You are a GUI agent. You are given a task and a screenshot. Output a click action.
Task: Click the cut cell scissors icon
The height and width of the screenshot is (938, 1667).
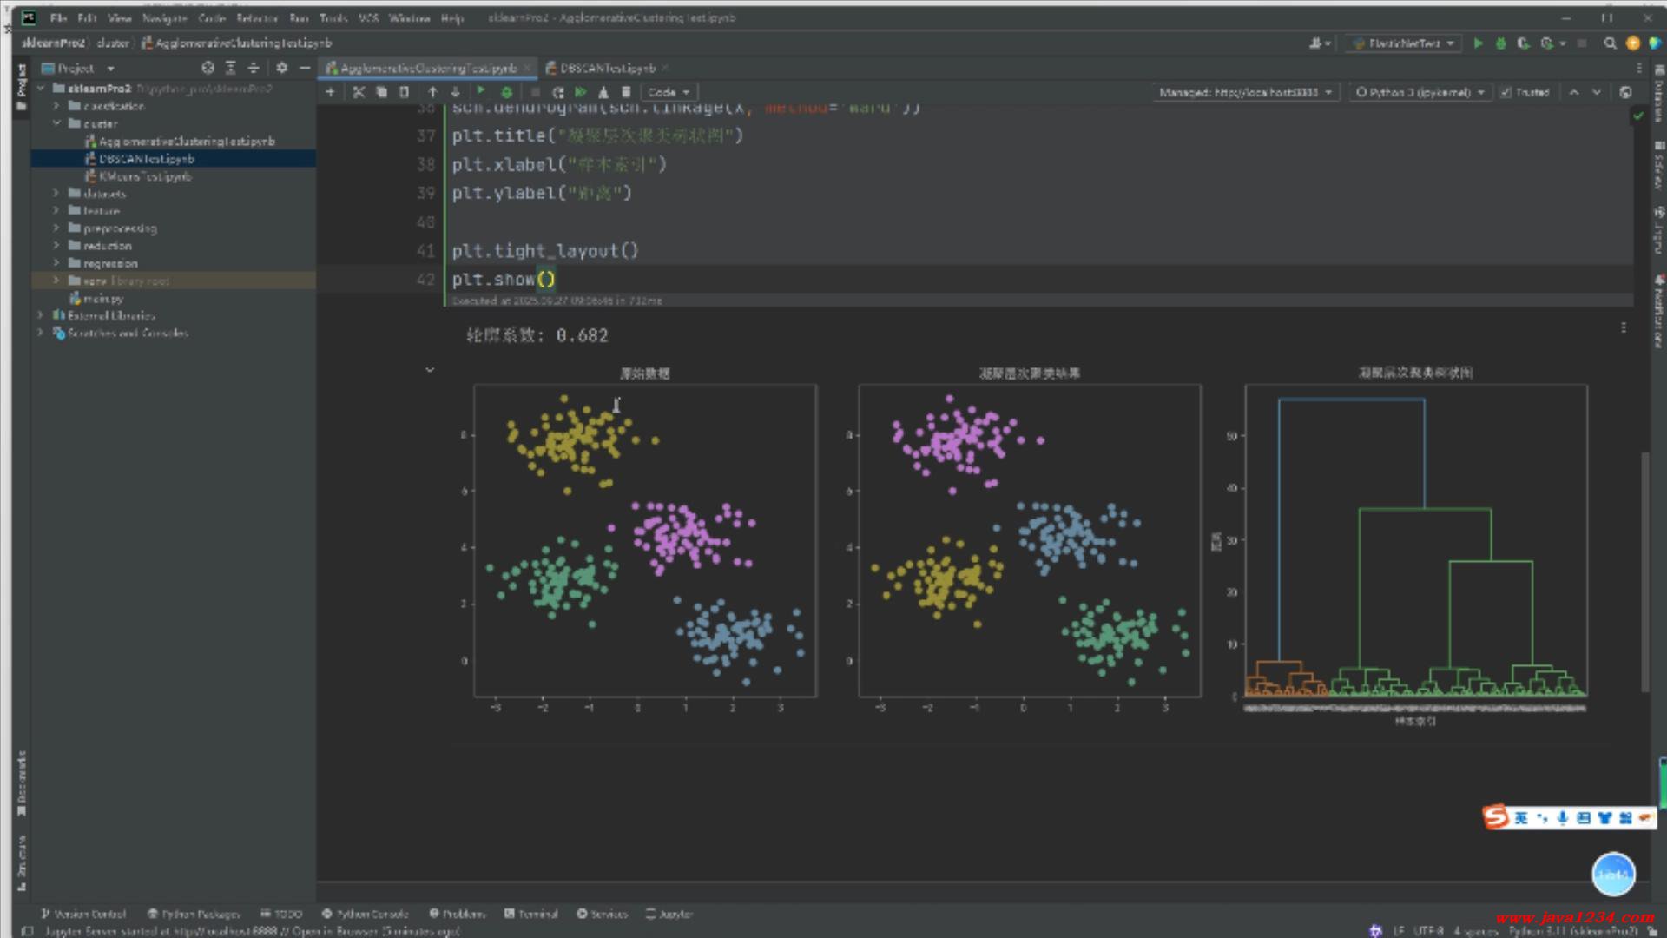pyautogui.click(x=359, y=92)
